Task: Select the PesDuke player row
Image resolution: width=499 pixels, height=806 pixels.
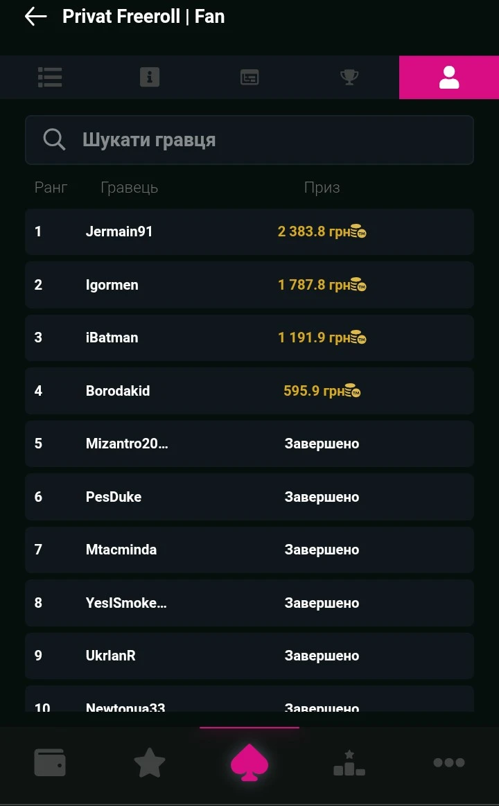Action: [249, 497]
